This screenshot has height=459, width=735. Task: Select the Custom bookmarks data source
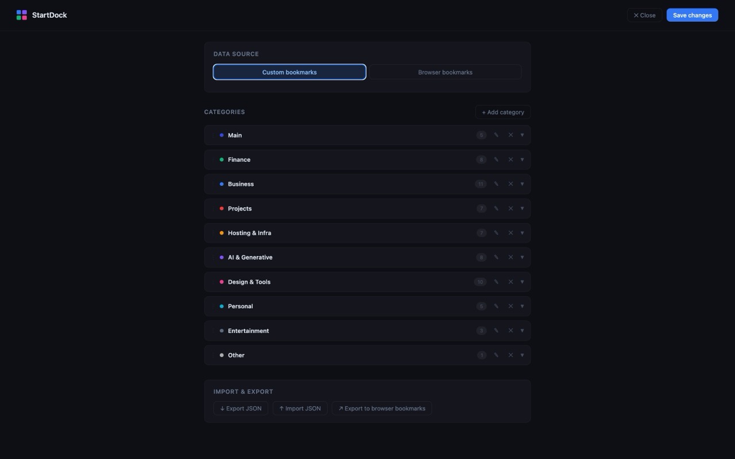pyautogui.click(x=289, y=72)
